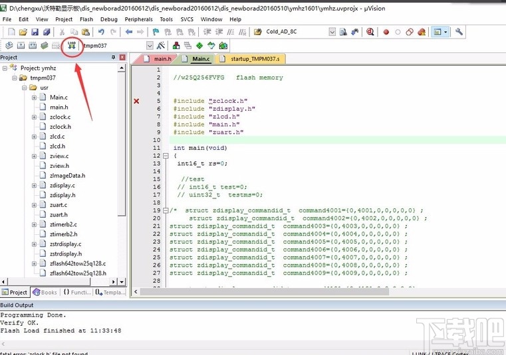Toggle auto-hide pin on Project panel
Screen dimensions: 506x355
point(113,57)
